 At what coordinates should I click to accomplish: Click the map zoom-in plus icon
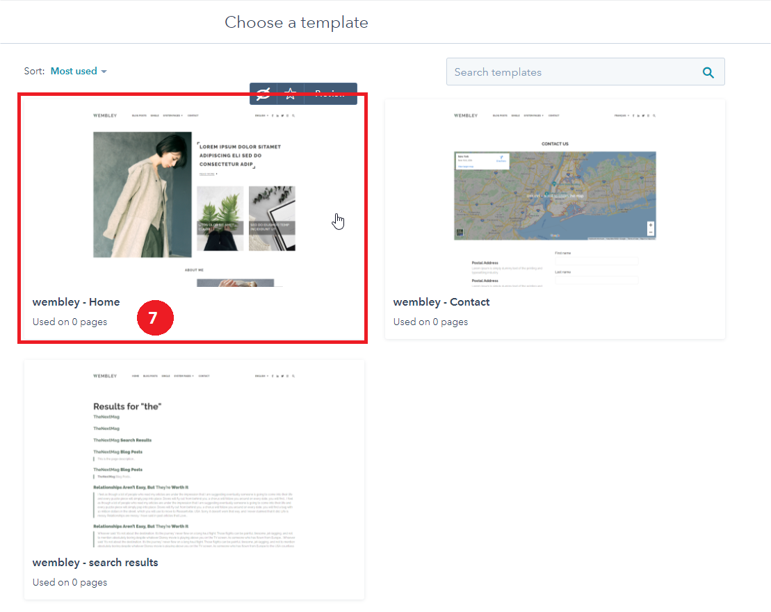(650, 226)
